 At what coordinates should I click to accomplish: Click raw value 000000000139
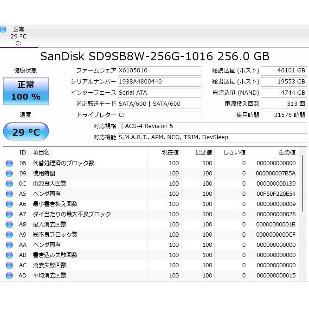point(276,184)
